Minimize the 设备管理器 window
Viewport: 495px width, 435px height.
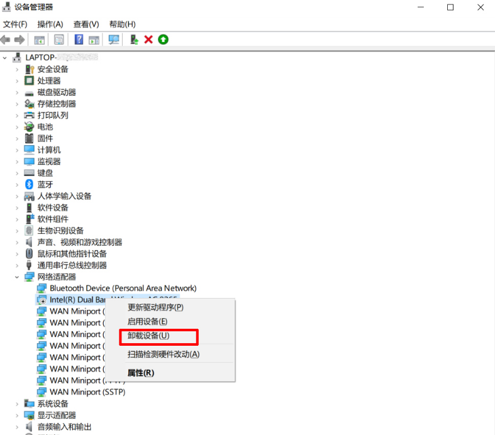[421, 8]
